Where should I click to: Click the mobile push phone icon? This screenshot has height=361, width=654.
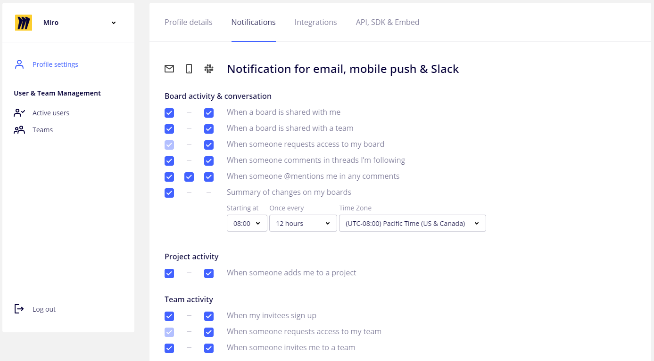coord(189,69)
